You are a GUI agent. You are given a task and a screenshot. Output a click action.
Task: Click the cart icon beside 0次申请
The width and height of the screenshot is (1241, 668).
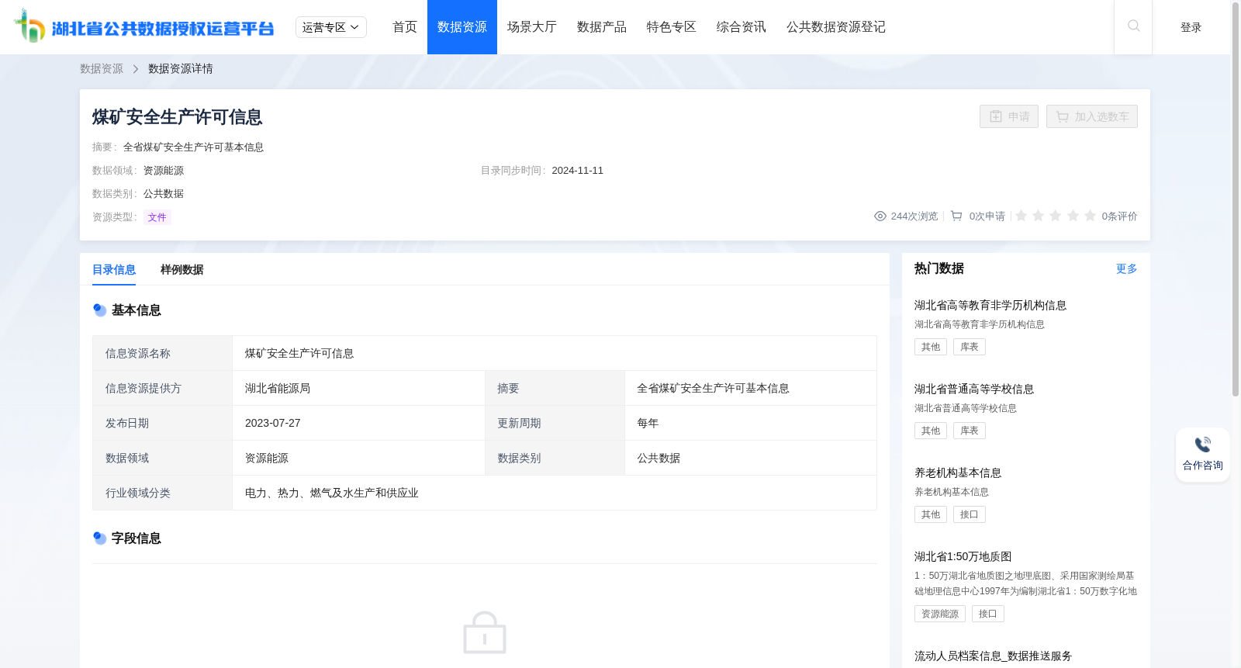957,216
